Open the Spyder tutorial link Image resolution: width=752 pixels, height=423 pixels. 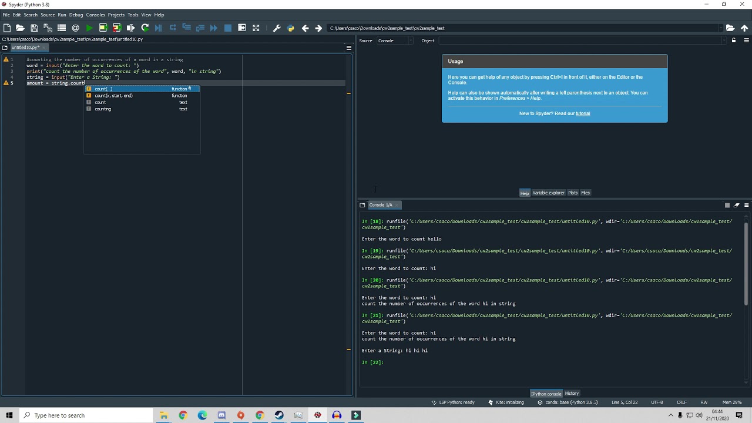[583, 113]
